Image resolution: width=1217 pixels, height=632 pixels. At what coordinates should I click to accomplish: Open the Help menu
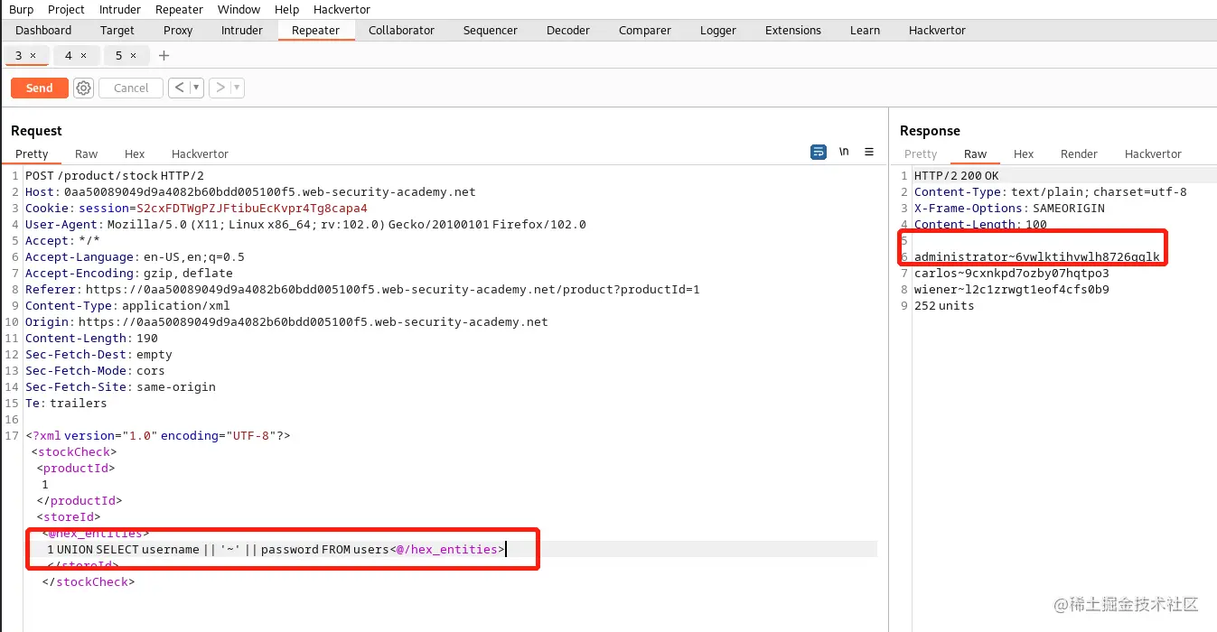pyautogui.click(x=286, y=9)
